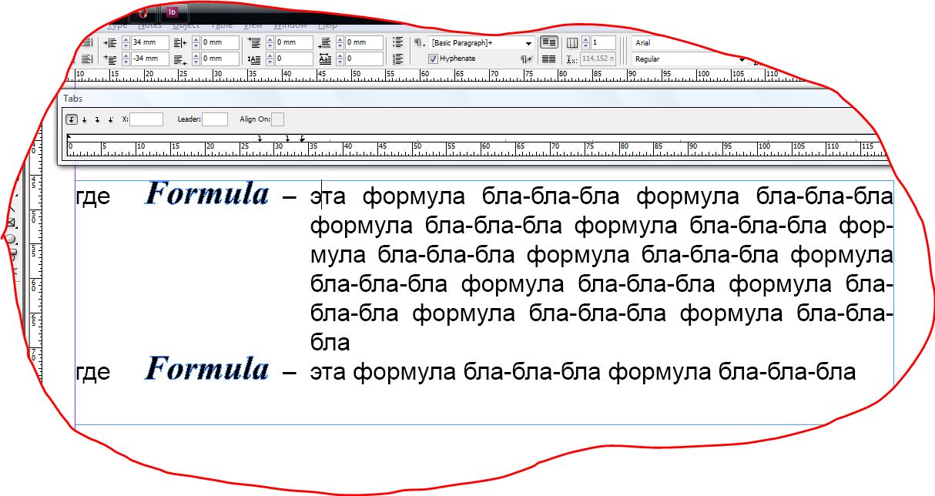The image size is (935, 496).
Task: Click the left indent field showing 34 mm
Action: tap(149, 42)
